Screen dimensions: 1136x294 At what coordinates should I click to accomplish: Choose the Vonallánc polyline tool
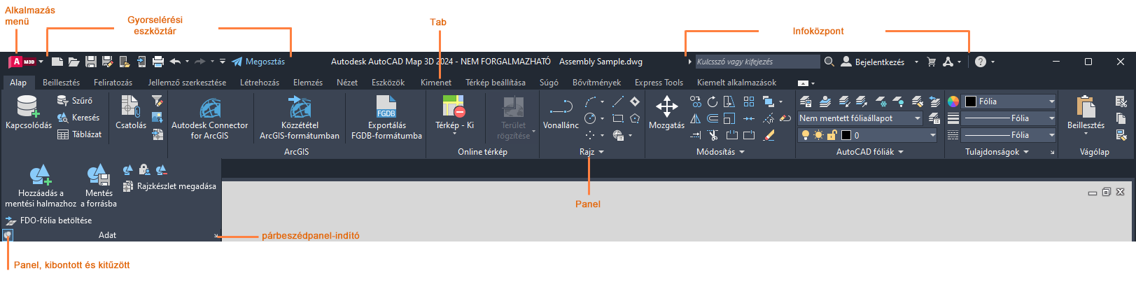(x=561, y=107)
